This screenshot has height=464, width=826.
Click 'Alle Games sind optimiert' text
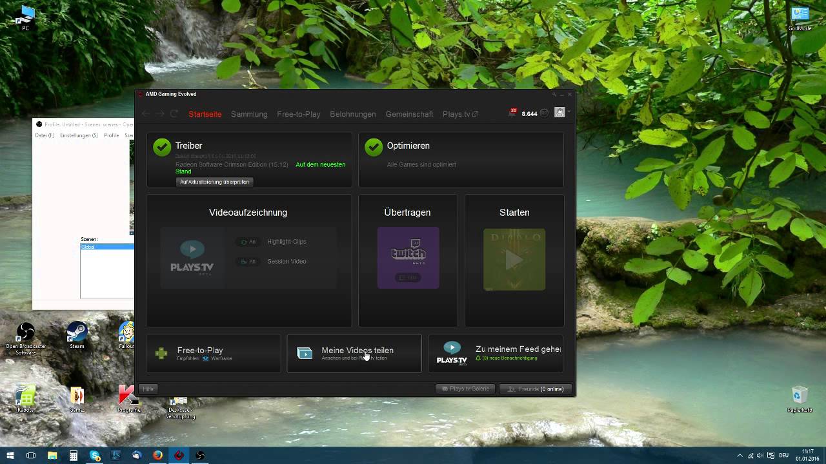(421, 164)
